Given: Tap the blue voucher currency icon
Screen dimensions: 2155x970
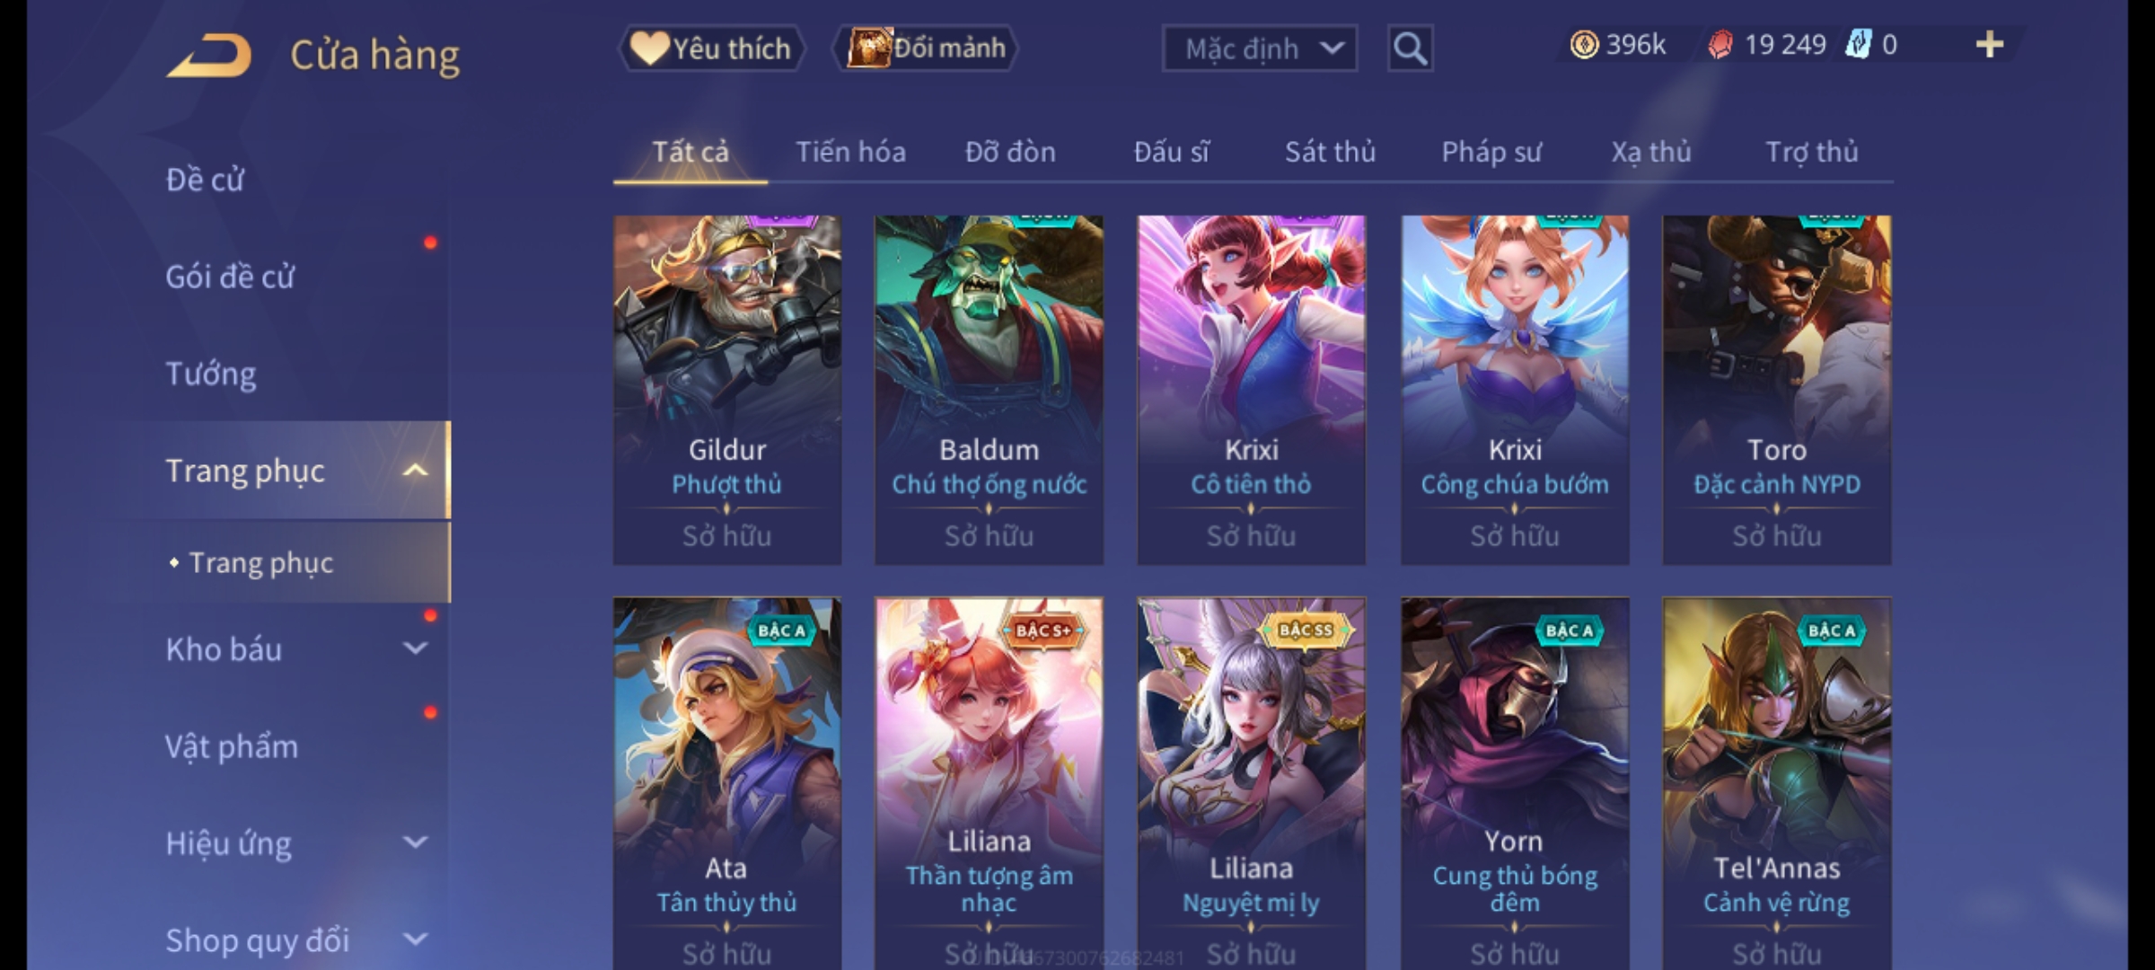Looking at the screenshot, I should (1858, 45).
